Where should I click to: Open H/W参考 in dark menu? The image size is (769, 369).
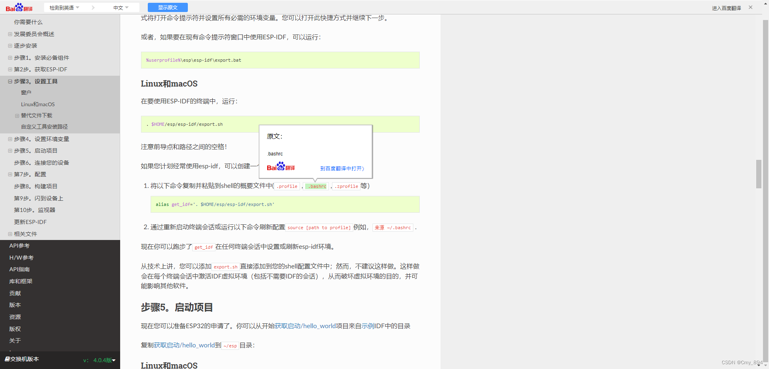[x=21, y=258]
